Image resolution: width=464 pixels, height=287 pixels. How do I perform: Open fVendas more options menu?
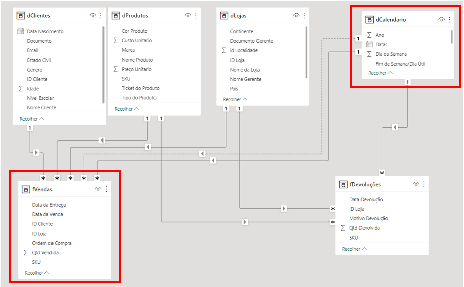click(107, 189)
